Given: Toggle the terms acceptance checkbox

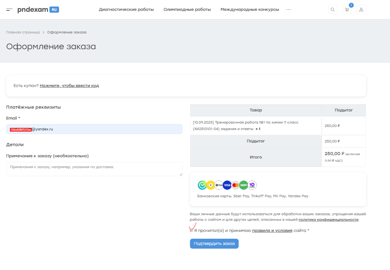Looking at the screenshot, I should point(192,230).
